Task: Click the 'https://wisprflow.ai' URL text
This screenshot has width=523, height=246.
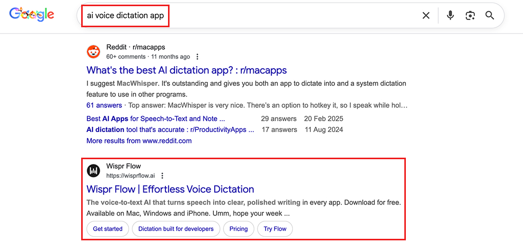Action: [130, 176]
